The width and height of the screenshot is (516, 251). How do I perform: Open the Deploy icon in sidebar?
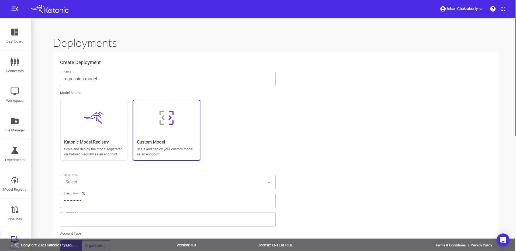15,239
